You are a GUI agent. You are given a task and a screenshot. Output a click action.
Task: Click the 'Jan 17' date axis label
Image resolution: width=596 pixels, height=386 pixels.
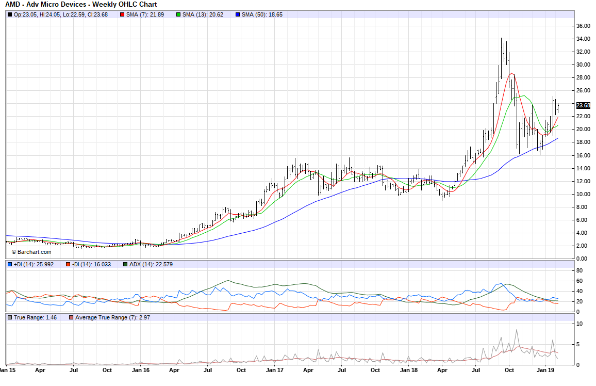pyautogui.click(x=274, y=370)
